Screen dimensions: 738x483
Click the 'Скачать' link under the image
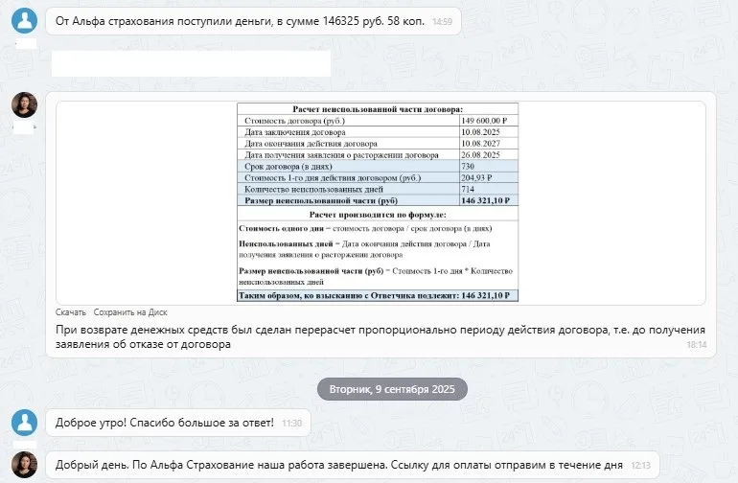(x=71, y=312)
